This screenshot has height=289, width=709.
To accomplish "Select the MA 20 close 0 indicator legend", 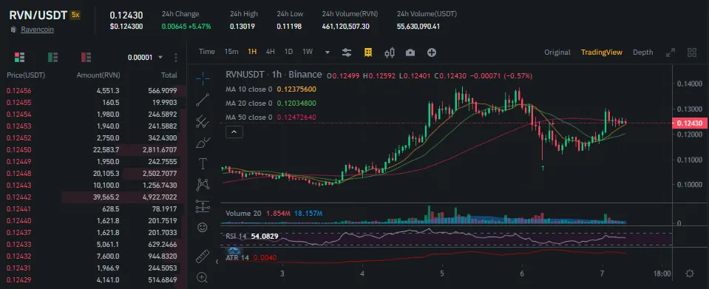I will [x=271, y=103].
